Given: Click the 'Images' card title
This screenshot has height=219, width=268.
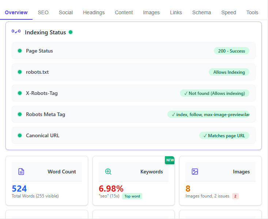Looking at the screenshot, I should (241, 172).
